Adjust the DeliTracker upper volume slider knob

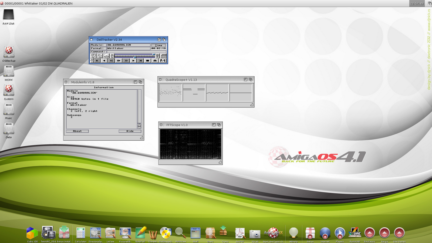(x=154, y=55)
